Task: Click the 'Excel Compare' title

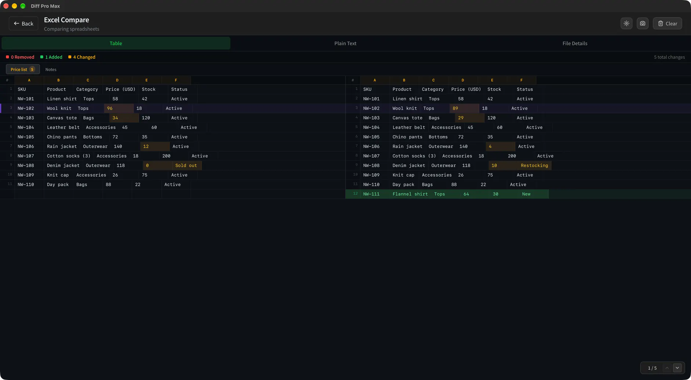Action: tap(66, 20)
